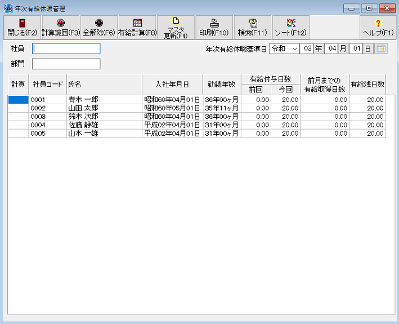Click the 入社年月日 column header
Viewport: 399px width, 324px height.
point(172,84)
